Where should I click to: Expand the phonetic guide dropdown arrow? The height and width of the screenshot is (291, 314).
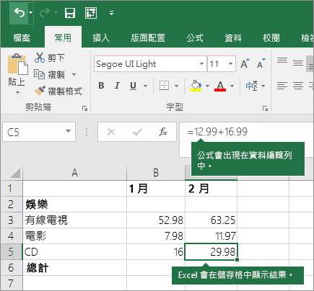263,86
